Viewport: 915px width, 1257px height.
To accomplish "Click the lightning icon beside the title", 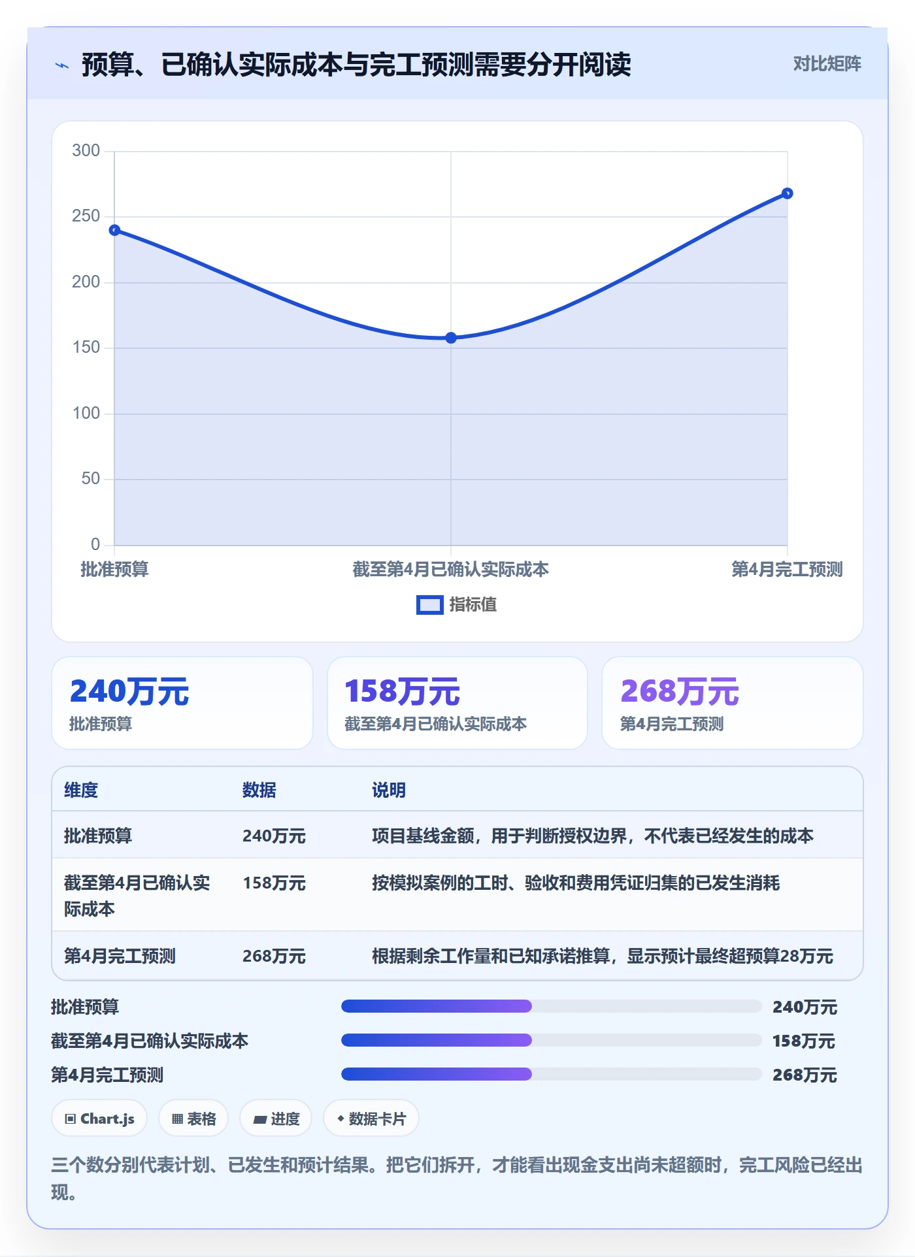I will tap(62, 65).
